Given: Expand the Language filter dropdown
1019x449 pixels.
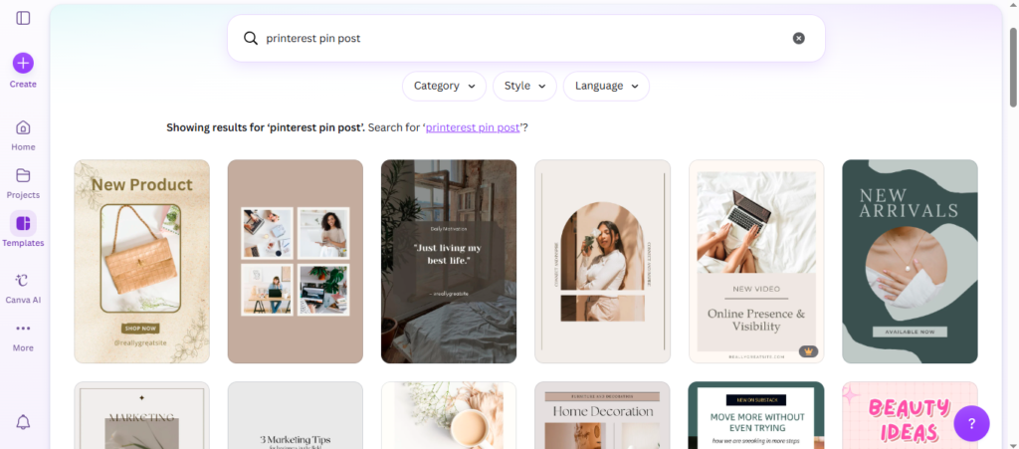Looking at the screenshot, I should point(606,86).
